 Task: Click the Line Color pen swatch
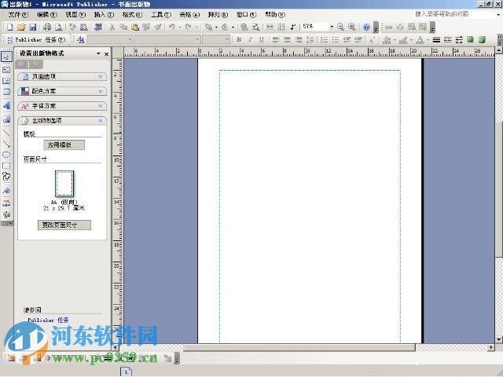pos(403,40)
